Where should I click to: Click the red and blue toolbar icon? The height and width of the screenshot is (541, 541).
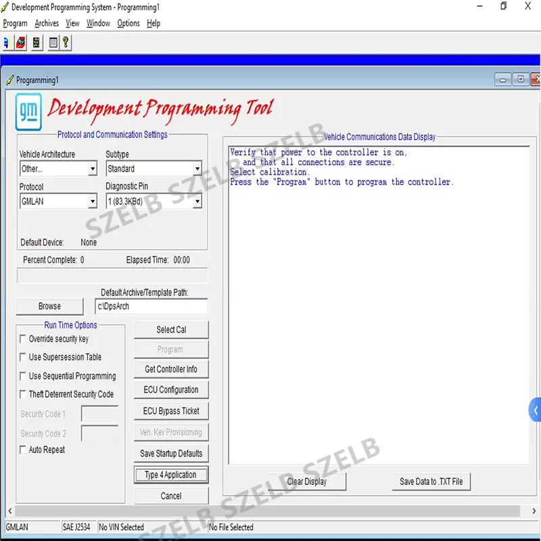(21, 42)
